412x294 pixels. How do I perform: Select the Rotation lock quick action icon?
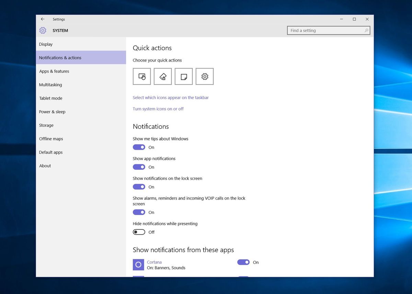(x=163, y=76)
